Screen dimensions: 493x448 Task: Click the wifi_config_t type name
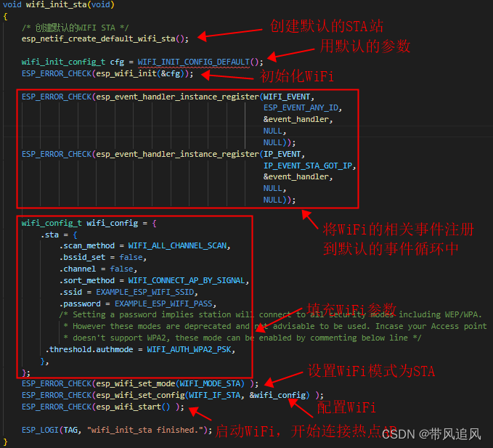coord(52,223)
